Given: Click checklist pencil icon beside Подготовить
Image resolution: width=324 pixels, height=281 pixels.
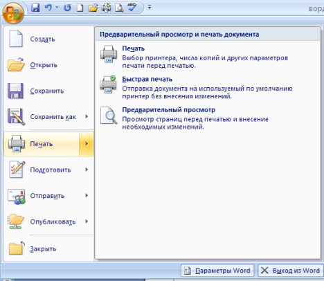Looking at the screenshot, I should 17,170.
